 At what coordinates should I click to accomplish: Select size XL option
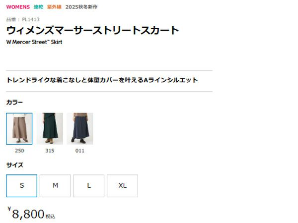(x=122, y=186)
